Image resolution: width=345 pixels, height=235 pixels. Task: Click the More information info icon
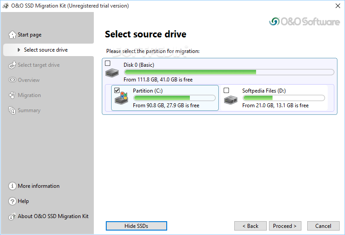click(12, 186)
